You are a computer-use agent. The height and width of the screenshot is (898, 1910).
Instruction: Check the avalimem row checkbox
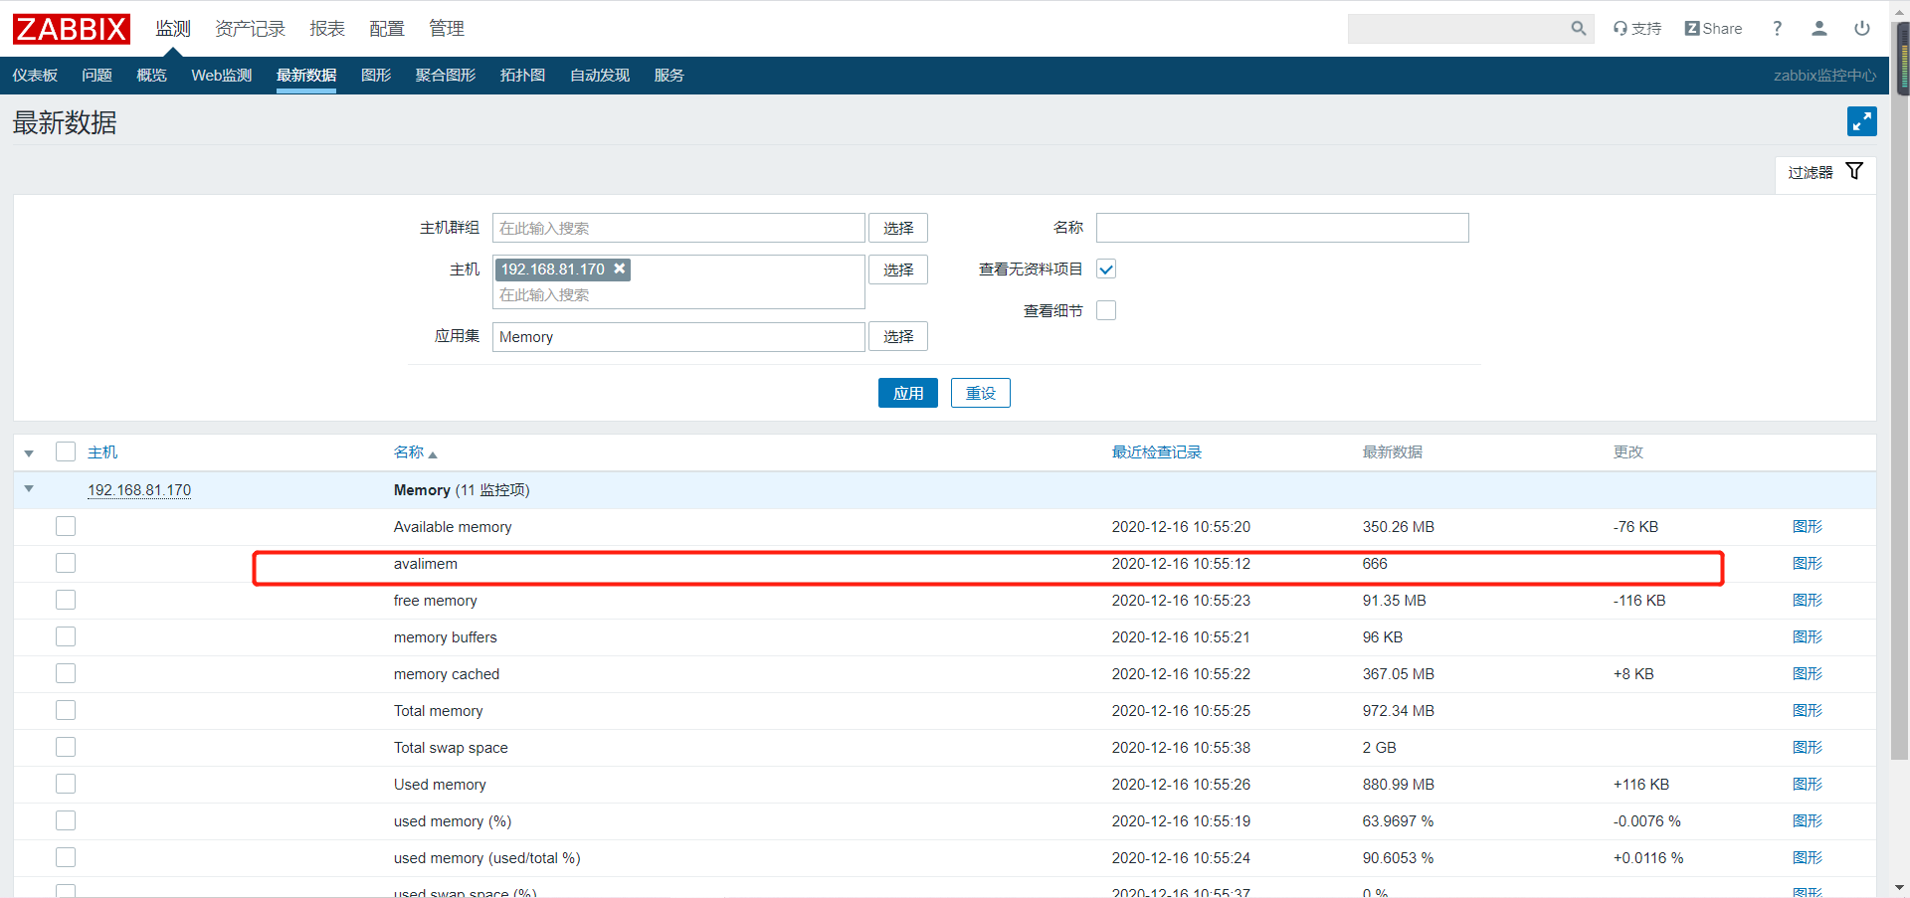(x=66, y=563)
